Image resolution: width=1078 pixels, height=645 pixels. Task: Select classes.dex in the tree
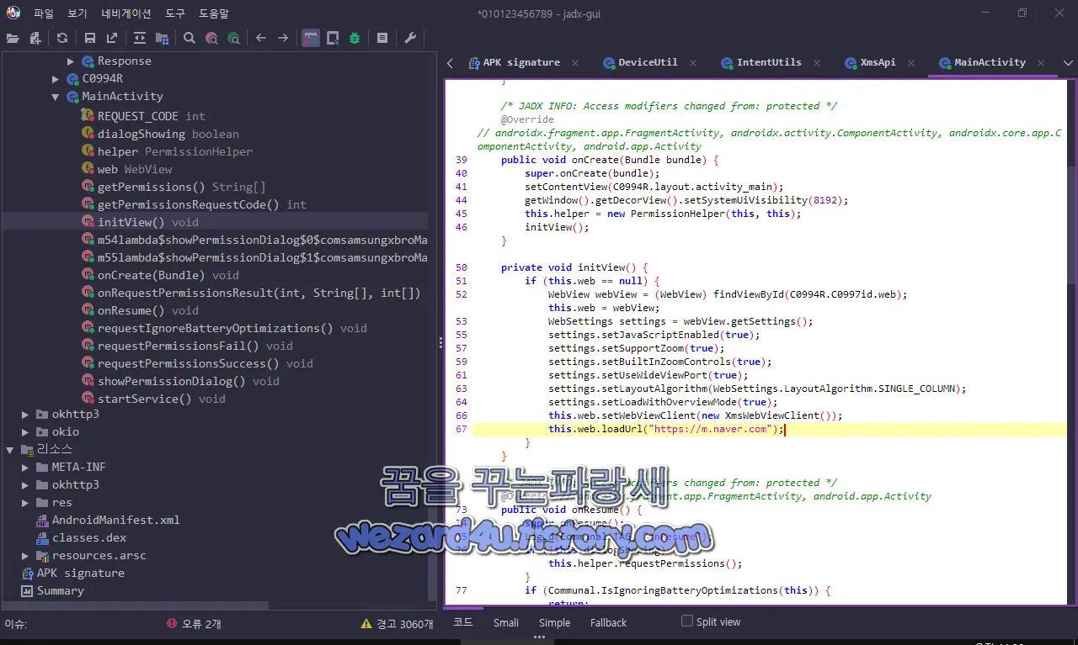click(89, 537)
